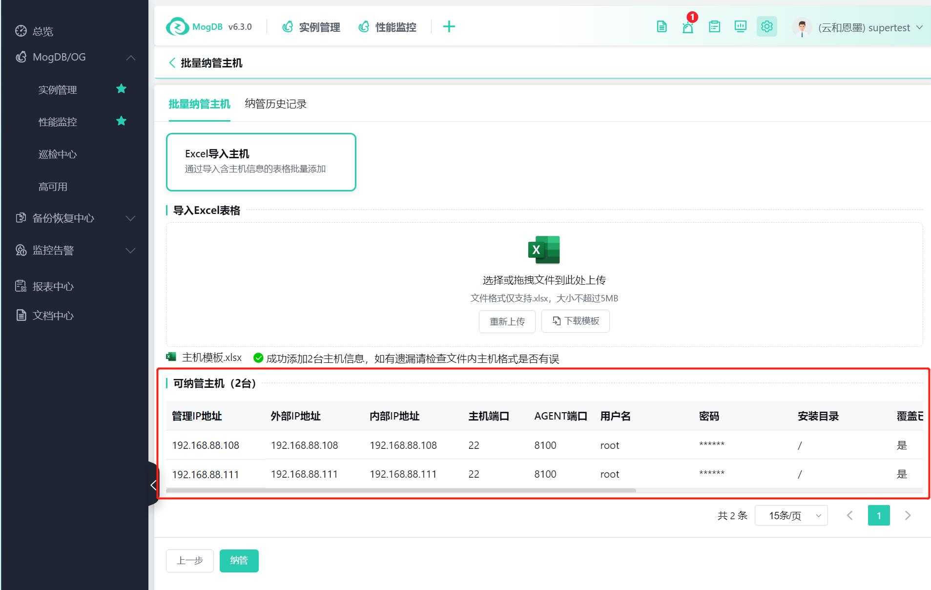Click internal IP cell 192.168.88.111

pyautogui.click(x=403, y=474)
